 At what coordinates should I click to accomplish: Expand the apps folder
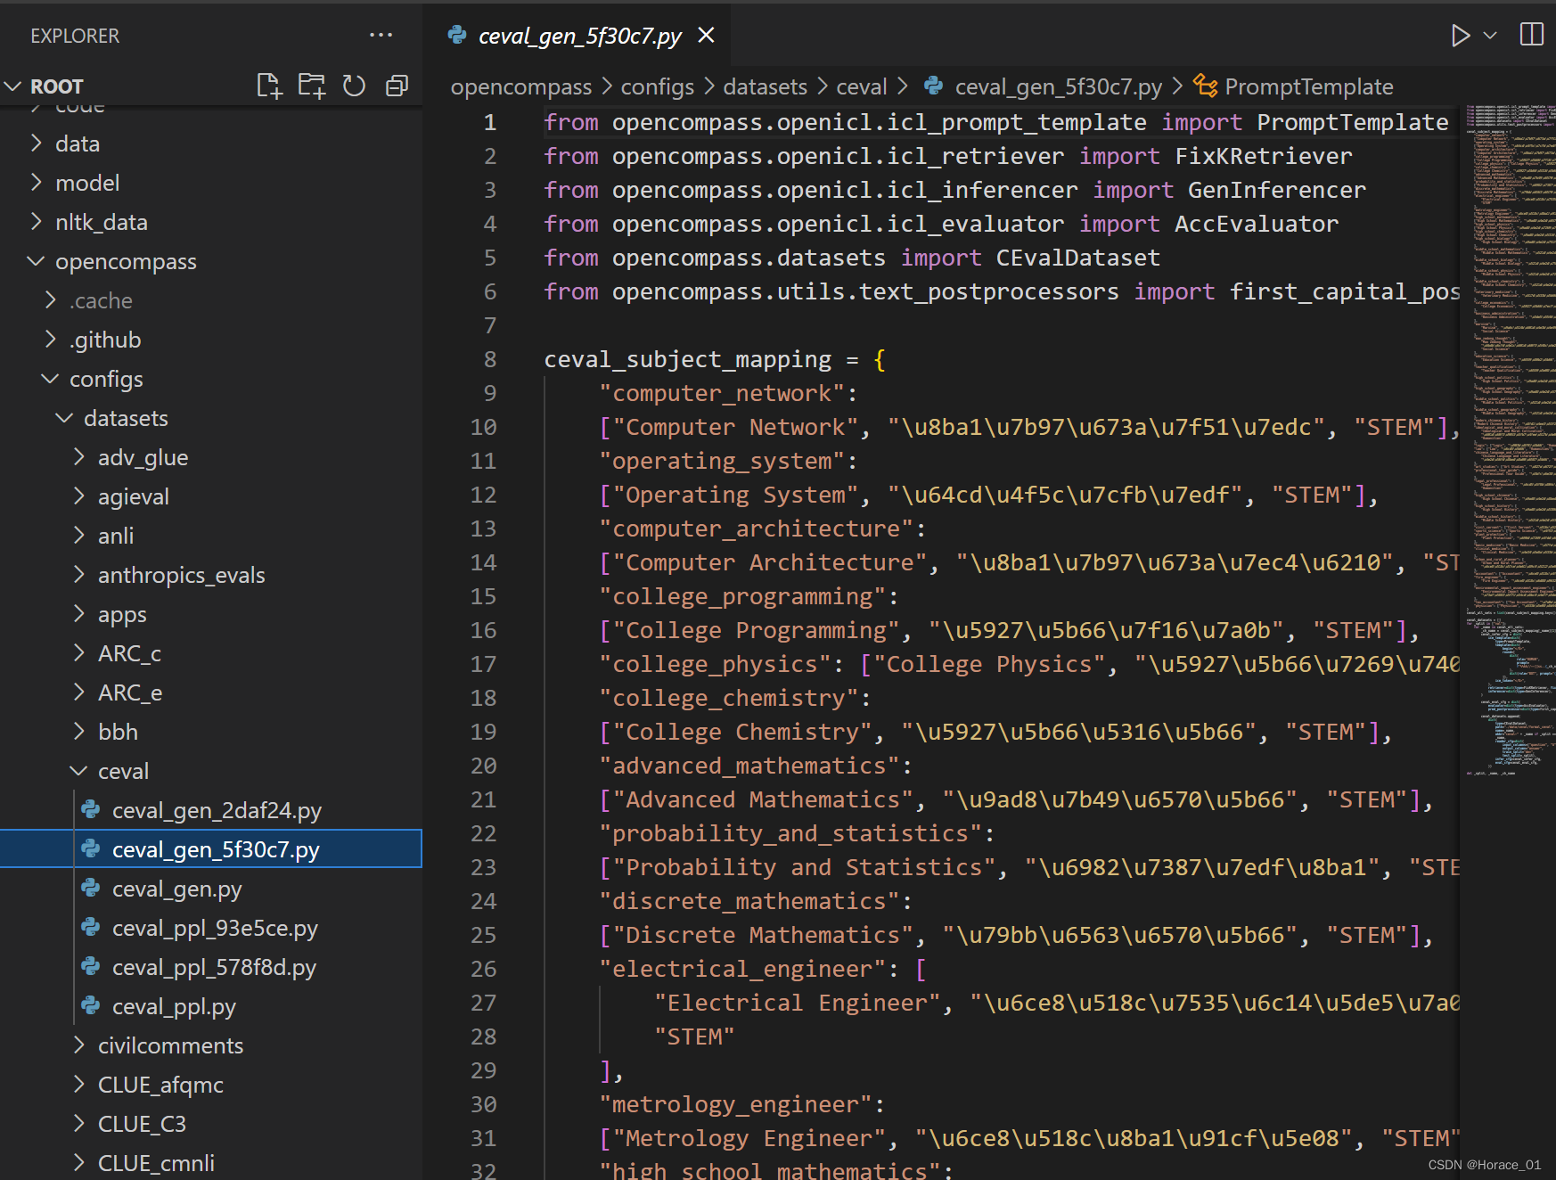[122, 614]
